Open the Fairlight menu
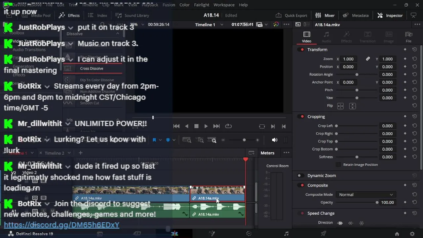This screenshot has height=238, width=423. (202, 5)
